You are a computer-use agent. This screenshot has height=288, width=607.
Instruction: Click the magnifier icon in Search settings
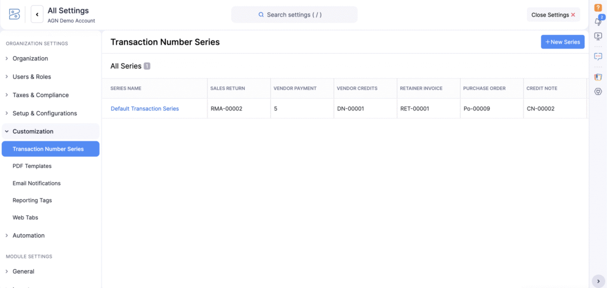pyautogui.click(x=261, y=15)
